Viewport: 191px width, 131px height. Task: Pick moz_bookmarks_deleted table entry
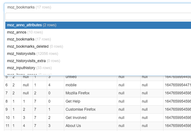pyautogui.click(x=98, y=47)
